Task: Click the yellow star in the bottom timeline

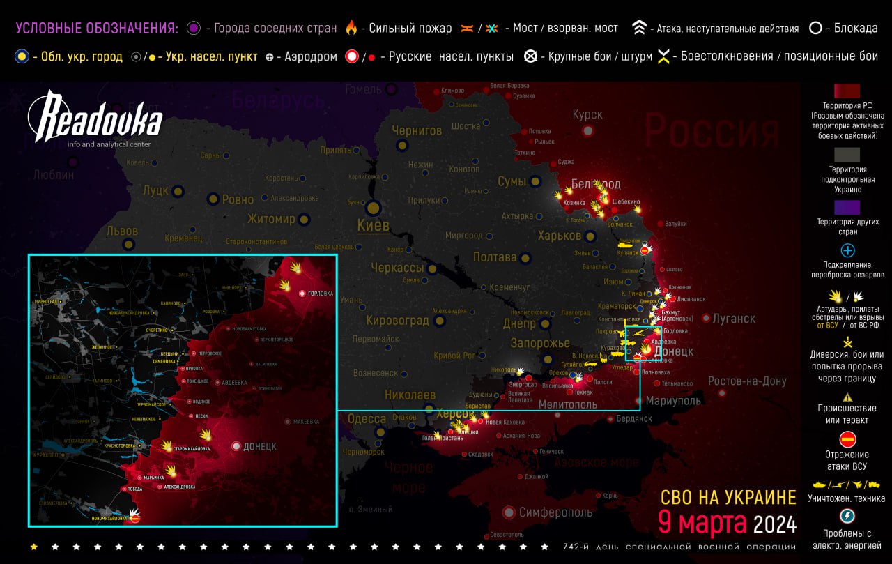Action: point(33,547)
